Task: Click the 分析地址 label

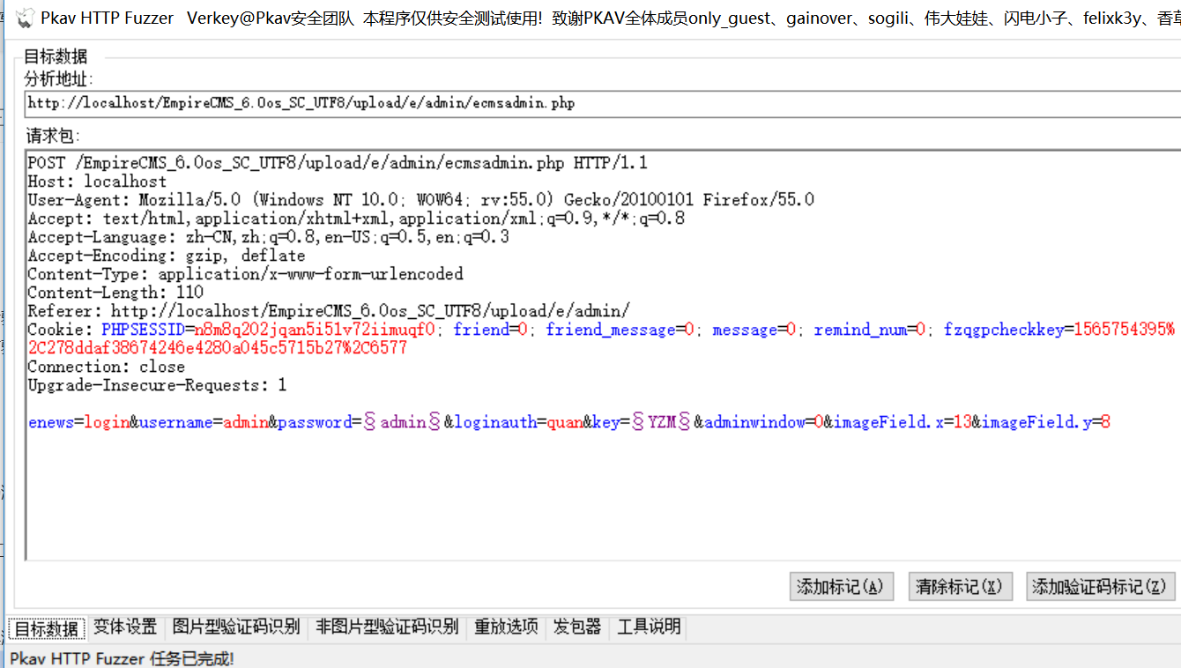Action: [57, 79]
